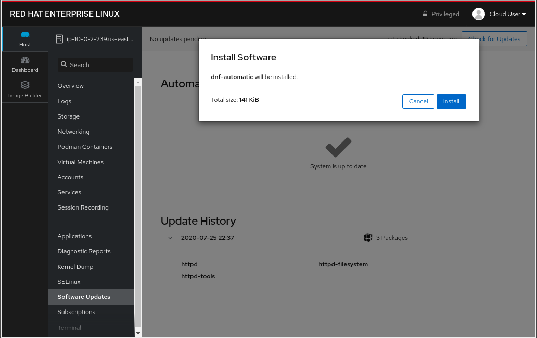The image size is (537, 338).
Task: Open the Storage page
Action: pyautogui.click(x=69, y=116)
